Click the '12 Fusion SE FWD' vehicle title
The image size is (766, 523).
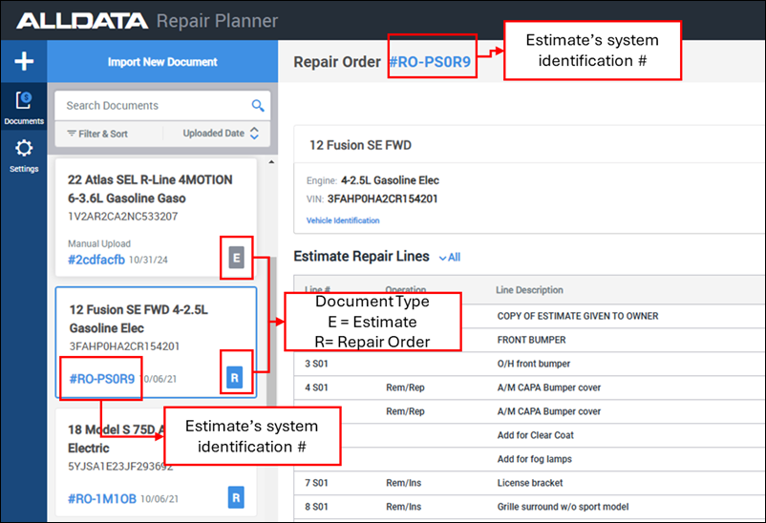tap(360, 145)
